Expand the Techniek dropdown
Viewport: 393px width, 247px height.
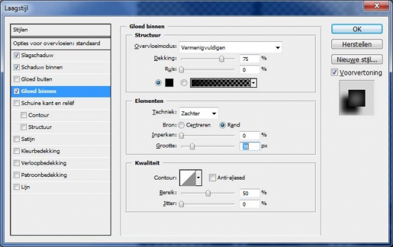[x=198, y=113]
